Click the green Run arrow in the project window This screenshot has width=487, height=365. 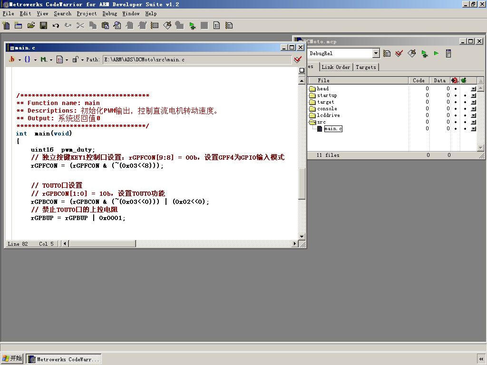click(x=437, y=53)
